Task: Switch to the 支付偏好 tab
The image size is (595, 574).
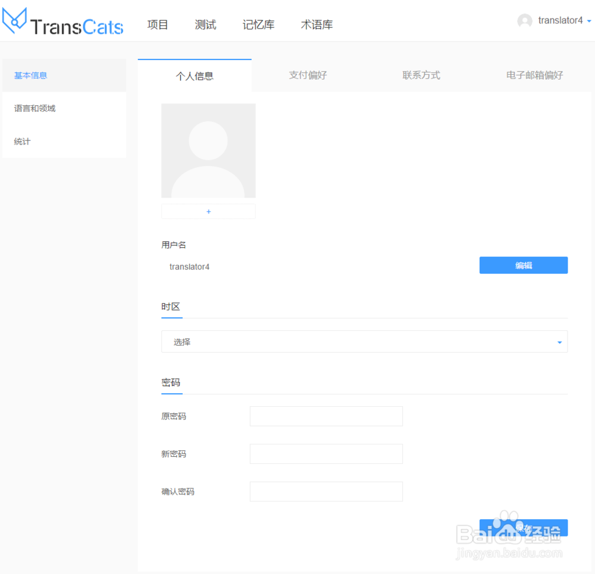Action: [308, 75]
